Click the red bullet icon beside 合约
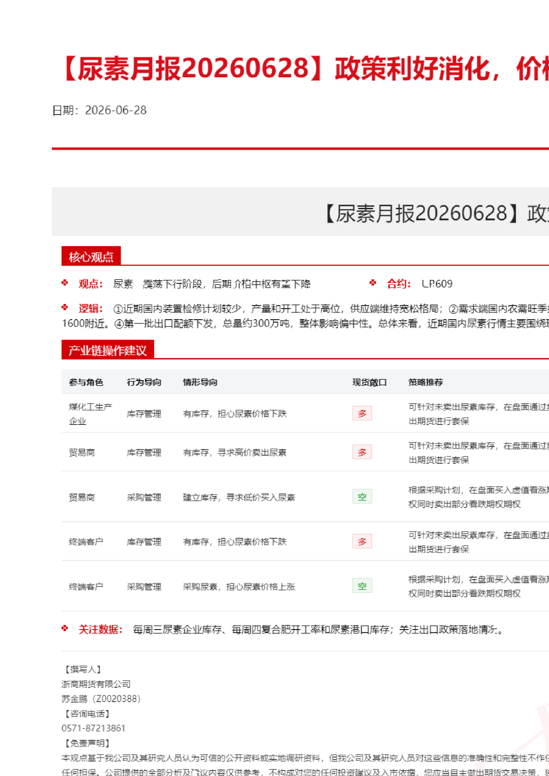 [x=373, y=283]
